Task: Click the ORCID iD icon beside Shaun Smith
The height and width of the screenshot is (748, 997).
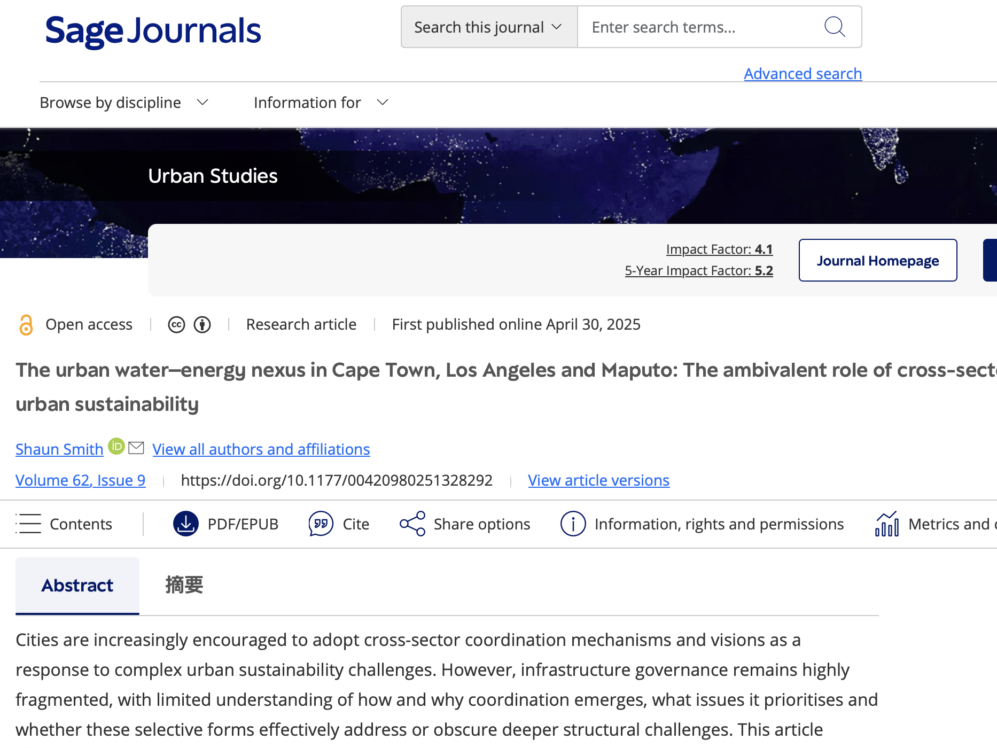Action: pos(116,446)
